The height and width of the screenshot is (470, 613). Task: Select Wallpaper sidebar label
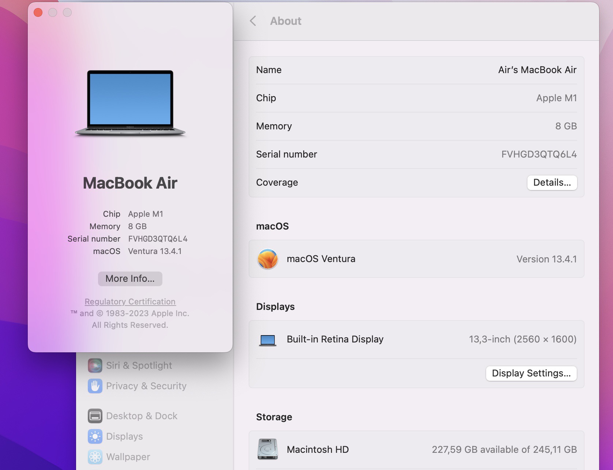(x=128, y=457)
